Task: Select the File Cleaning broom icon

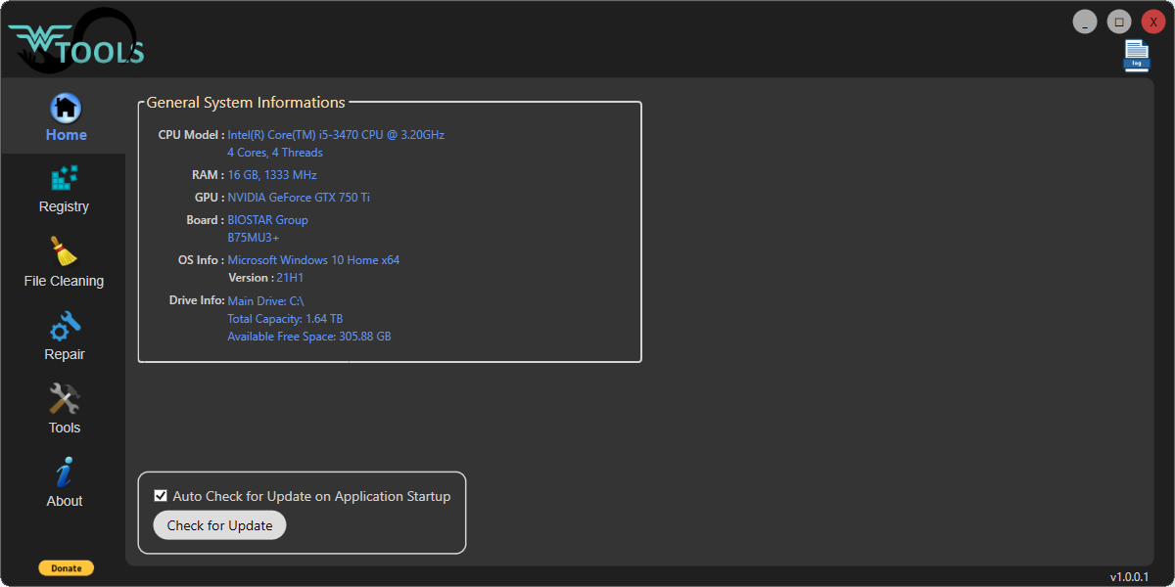Action: [65, 251]
